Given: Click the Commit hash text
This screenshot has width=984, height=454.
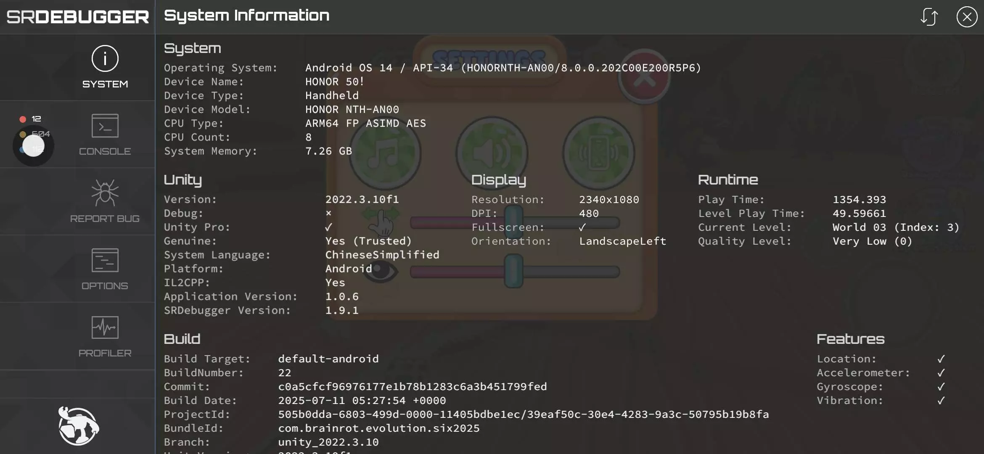Looking at the screenshot, I should 412,386.
